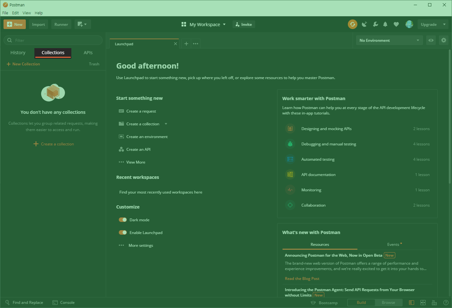Click the Monitoring pulse icon
The height and width of the screenshot is (308, 452).
(290, 190)
